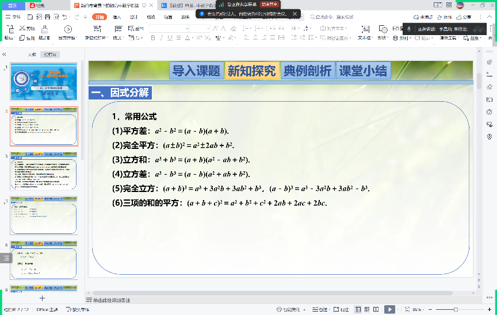The image size is (497, 315).
Task: Click the 典例剖析 navigation button on slide
Action: (307, 71)
